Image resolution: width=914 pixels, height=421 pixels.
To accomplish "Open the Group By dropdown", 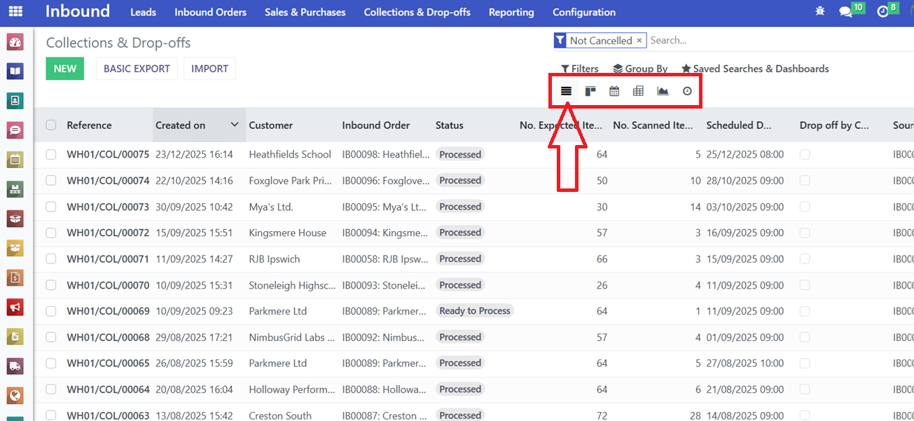I will coord(640,69).
